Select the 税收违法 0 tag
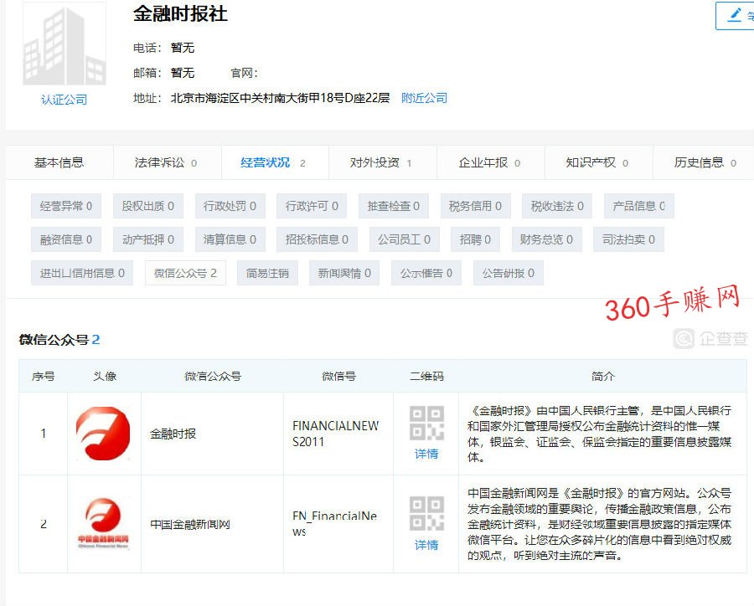754x606 pixels. click(x=557, y=206)
